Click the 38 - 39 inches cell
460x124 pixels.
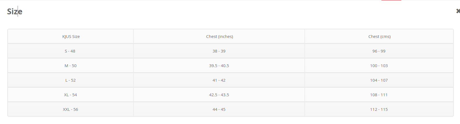click(219, 51)
